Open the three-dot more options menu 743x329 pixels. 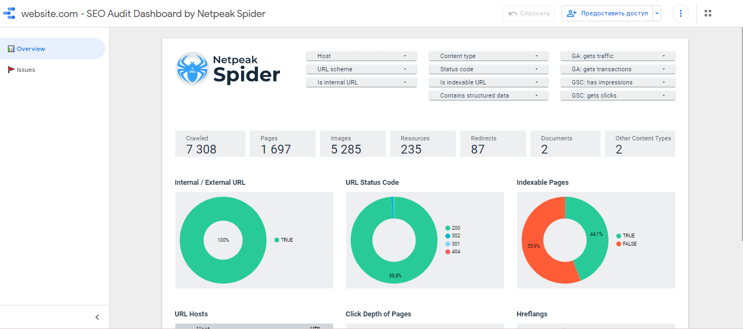point(681,13)
